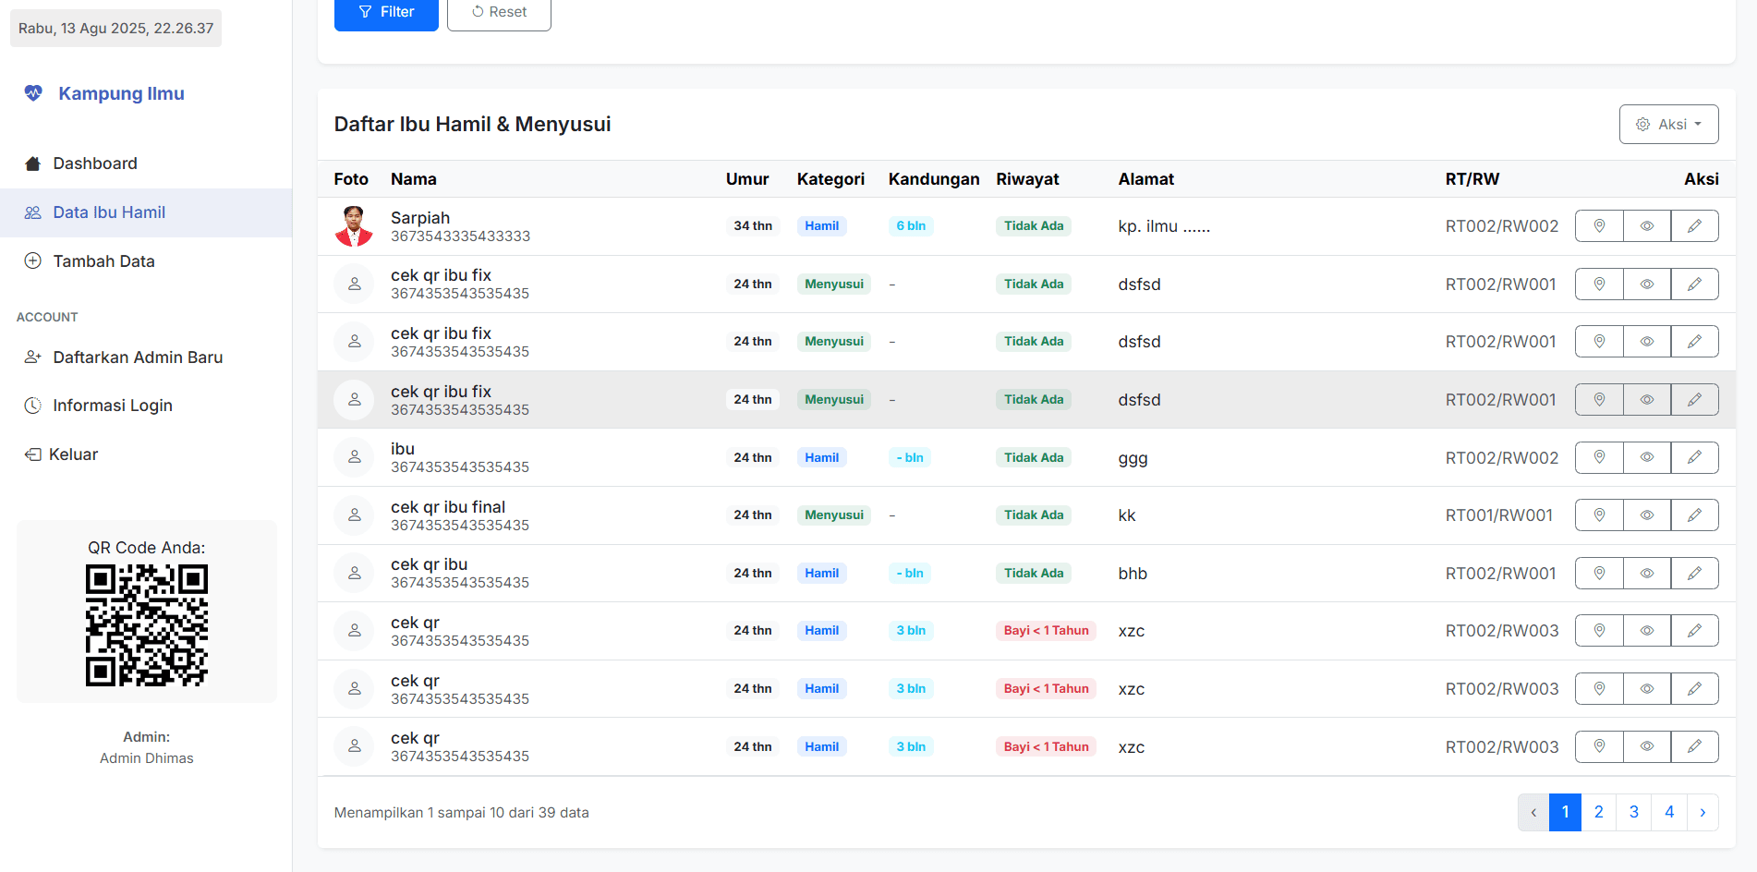
Task: Click RT001/RW001 cell
Action: [x=1499, y=515]
